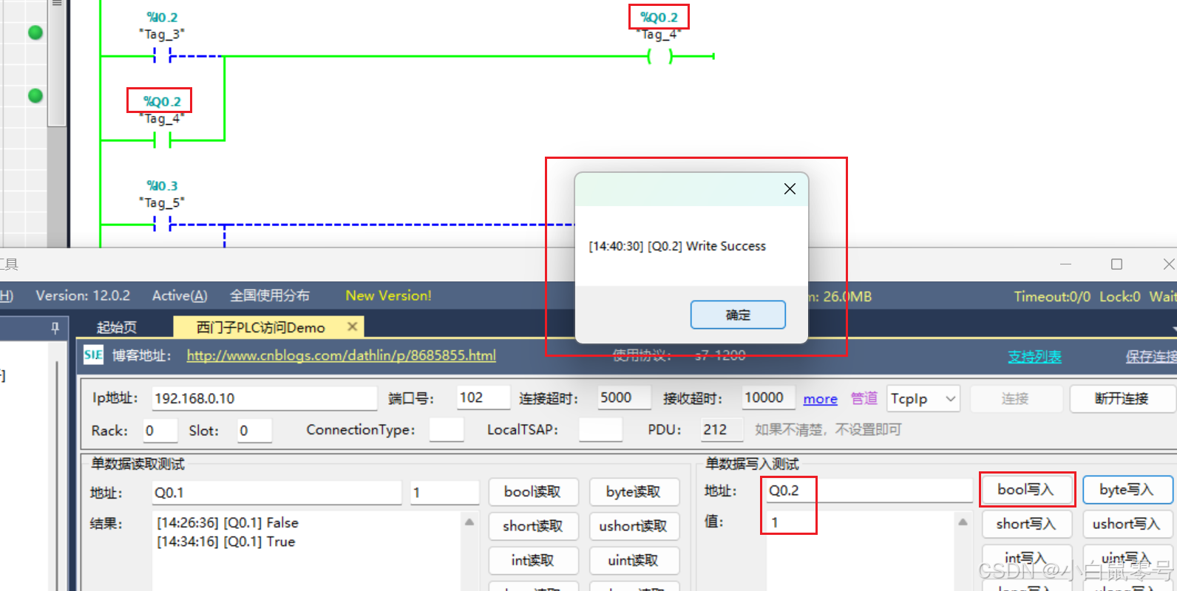Click the Rack input field
Screen dimensions: 1177x591
click(160, 431)
